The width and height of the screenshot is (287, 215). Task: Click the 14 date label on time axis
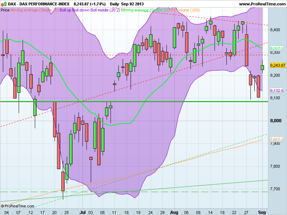[x=210, y=212]
